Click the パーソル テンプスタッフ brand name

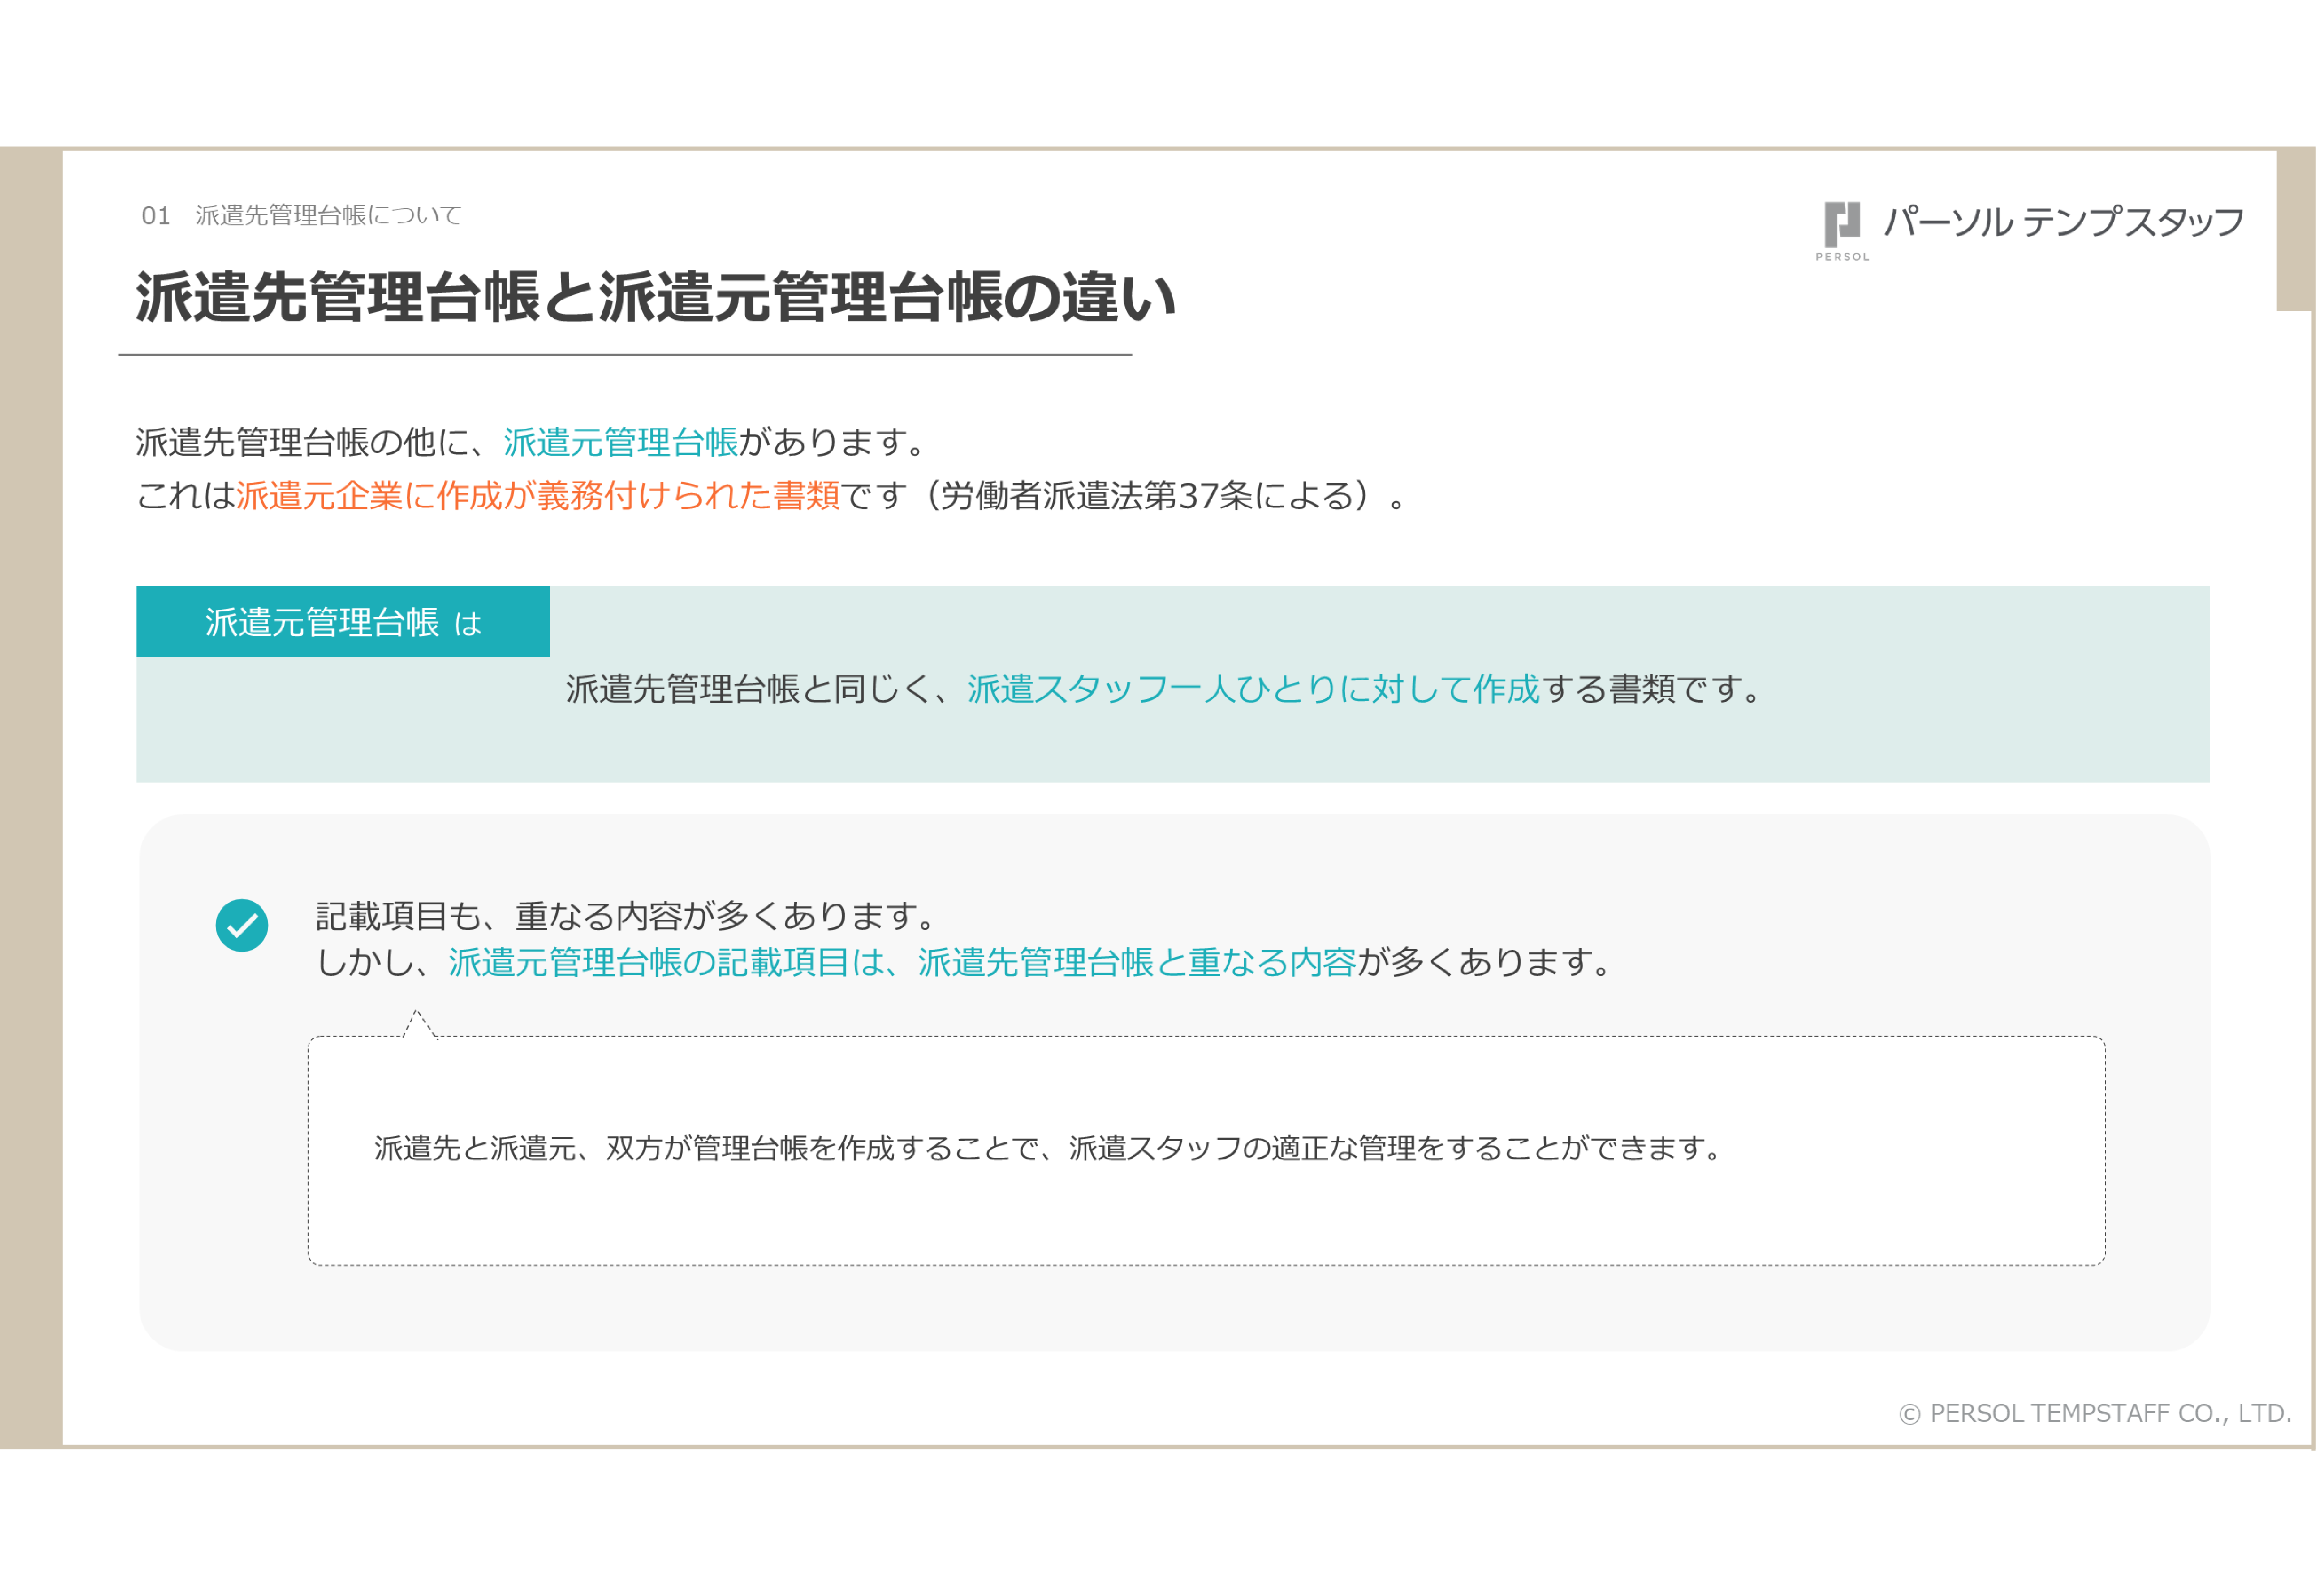pos(2064,221)
